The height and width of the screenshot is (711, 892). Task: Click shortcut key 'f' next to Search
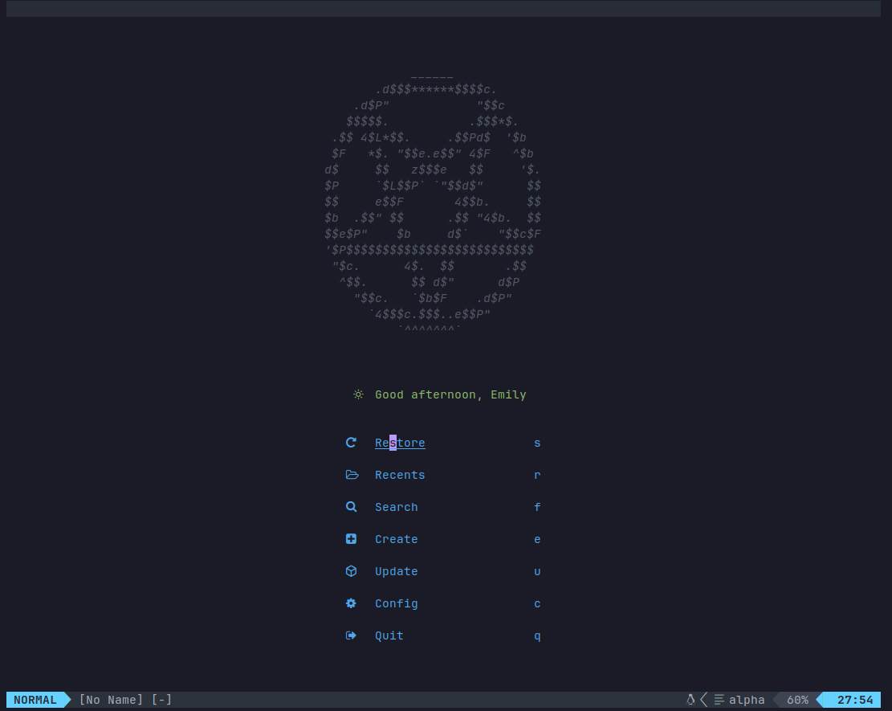(x=537, y=507)
